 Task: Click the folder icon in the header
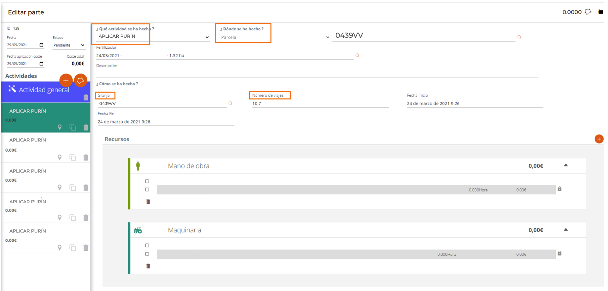click(600, 12)
